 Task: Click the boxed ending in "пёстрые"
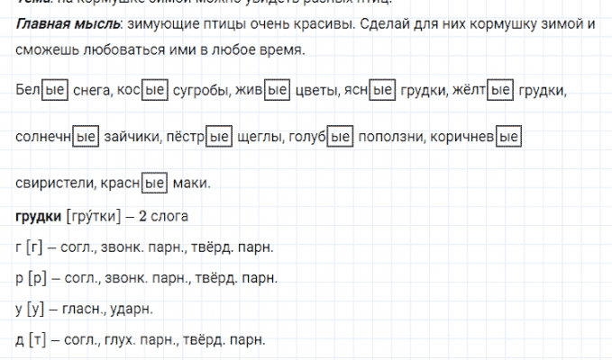(219, 138)
